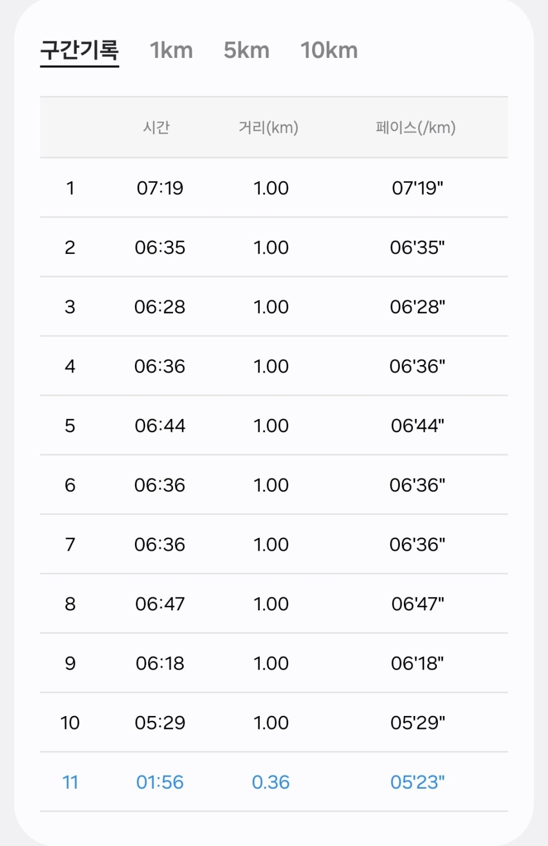Switch to the 1km tab

pyautogui.click(x=171, y=51)
